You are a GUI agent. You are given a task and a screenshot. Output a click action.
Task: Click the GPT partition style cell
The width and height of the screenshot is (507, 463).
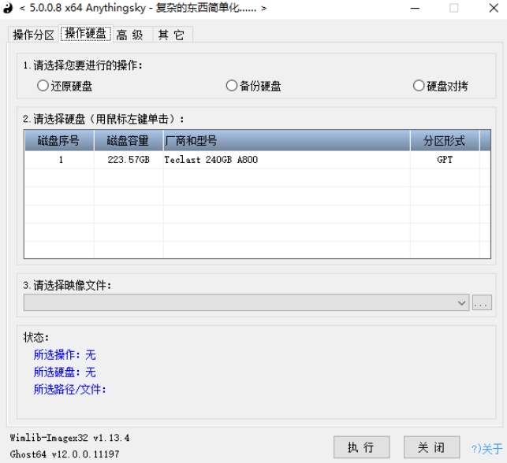click(x=445, y=160)
